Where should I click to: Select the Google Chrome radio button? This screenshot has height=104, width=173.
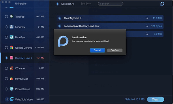pos(6,48)
